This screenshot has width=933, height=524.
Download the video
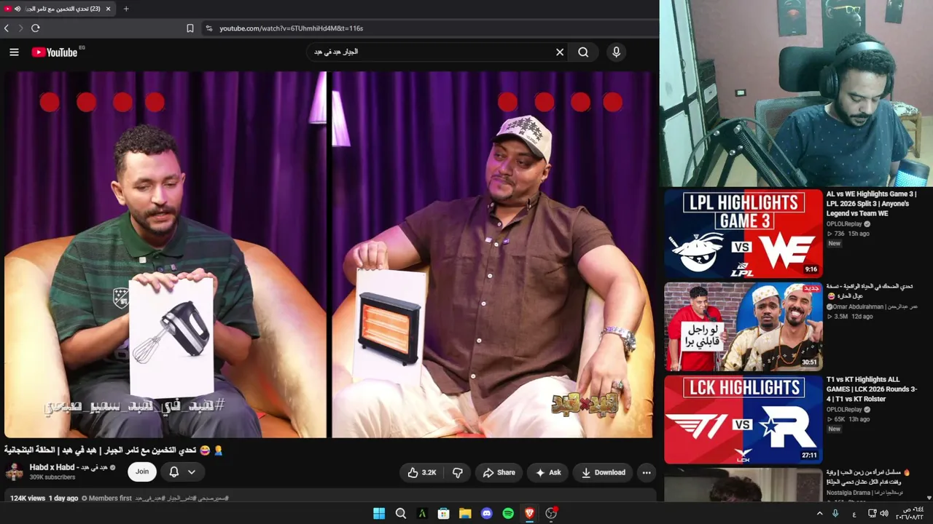(x=603, y=472)
